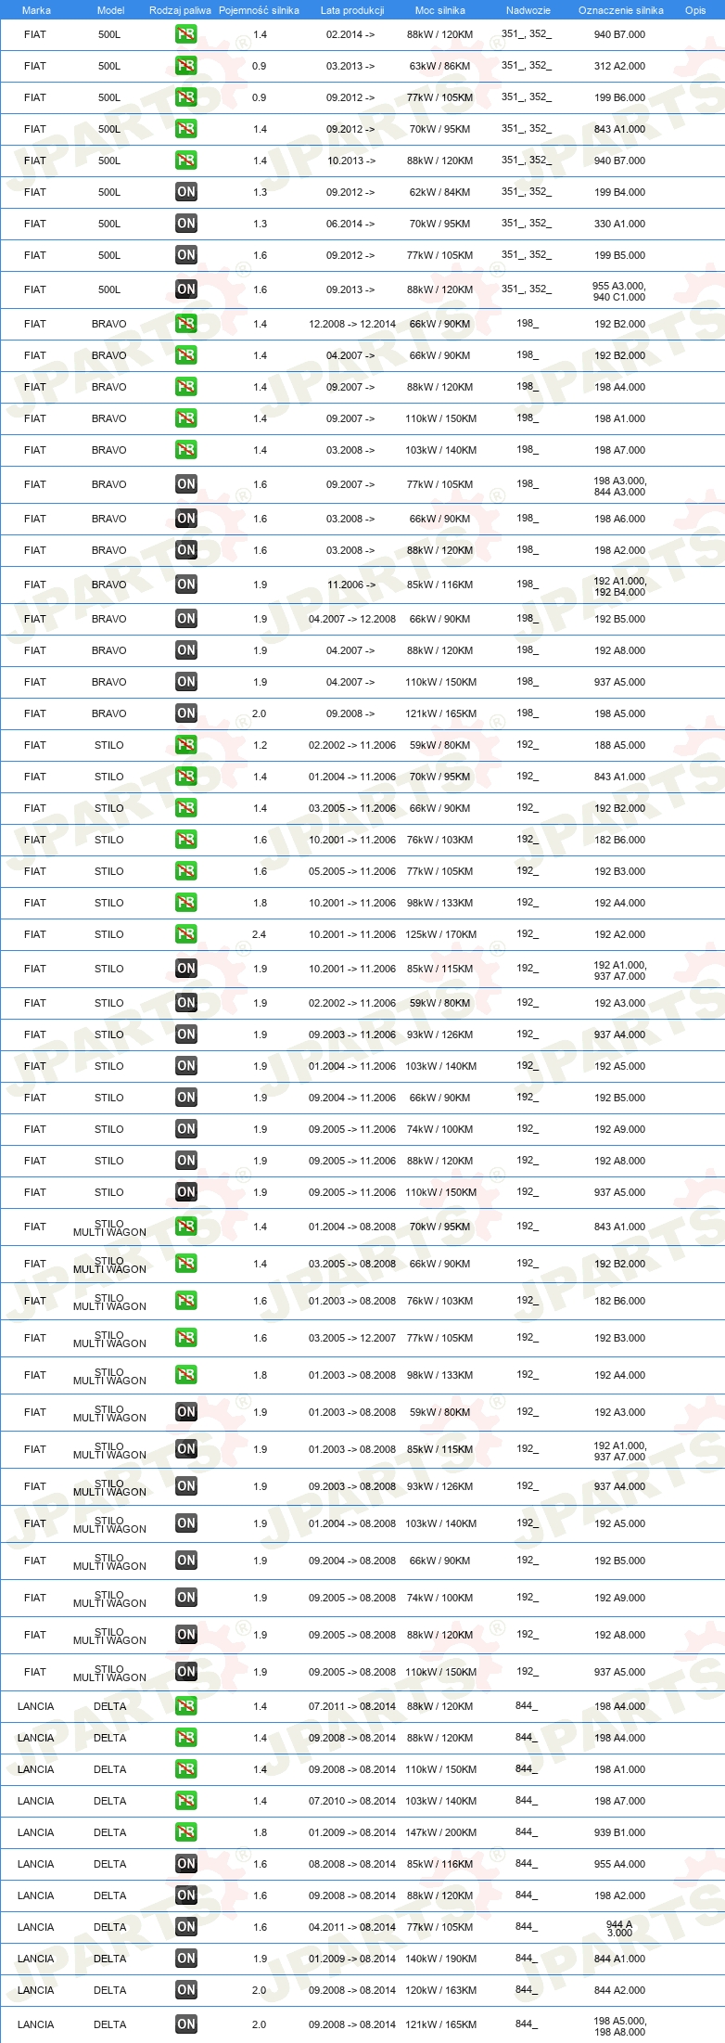Viewport: 725px width, 2043px height.
Task: Click the Marka column header
Action: tap(36, 10)
